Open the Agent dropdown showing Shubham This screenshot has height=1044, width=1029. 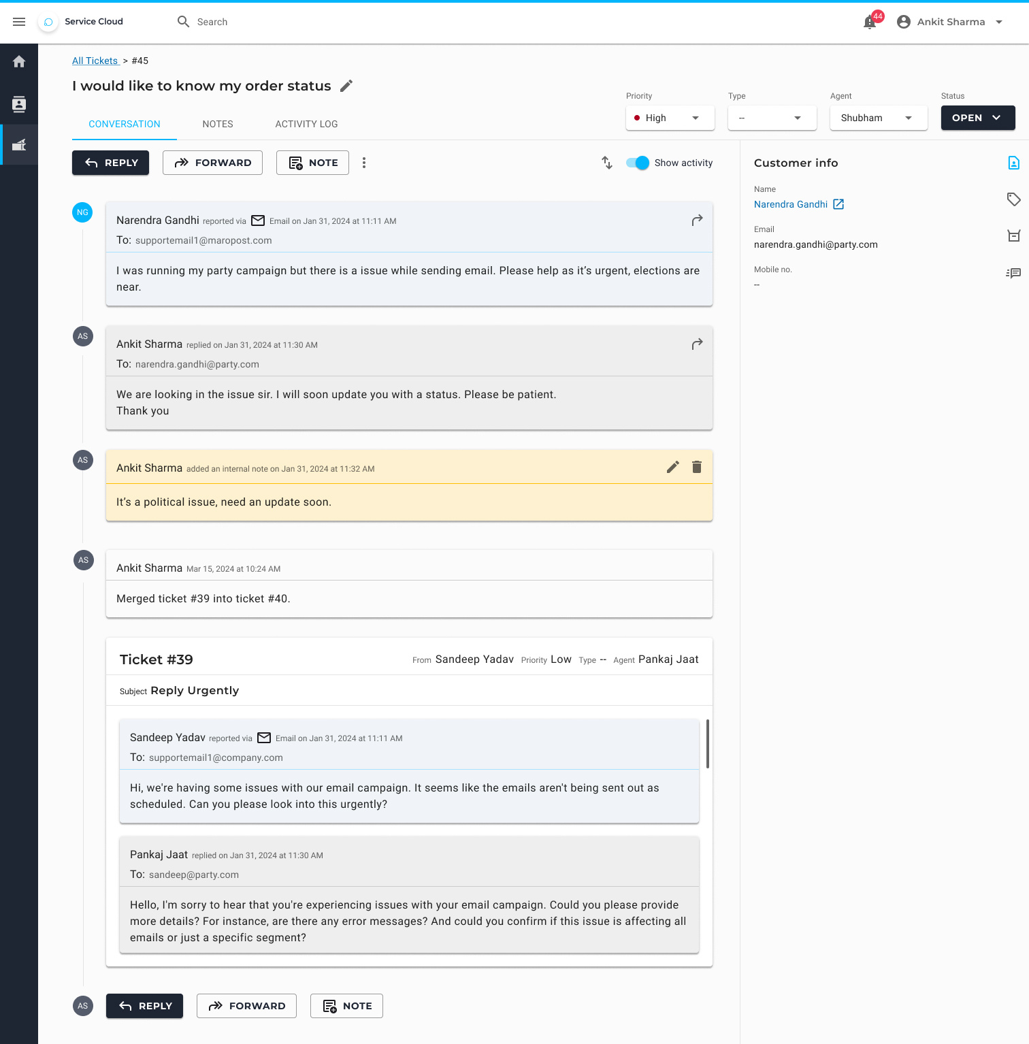click(879, 118)
